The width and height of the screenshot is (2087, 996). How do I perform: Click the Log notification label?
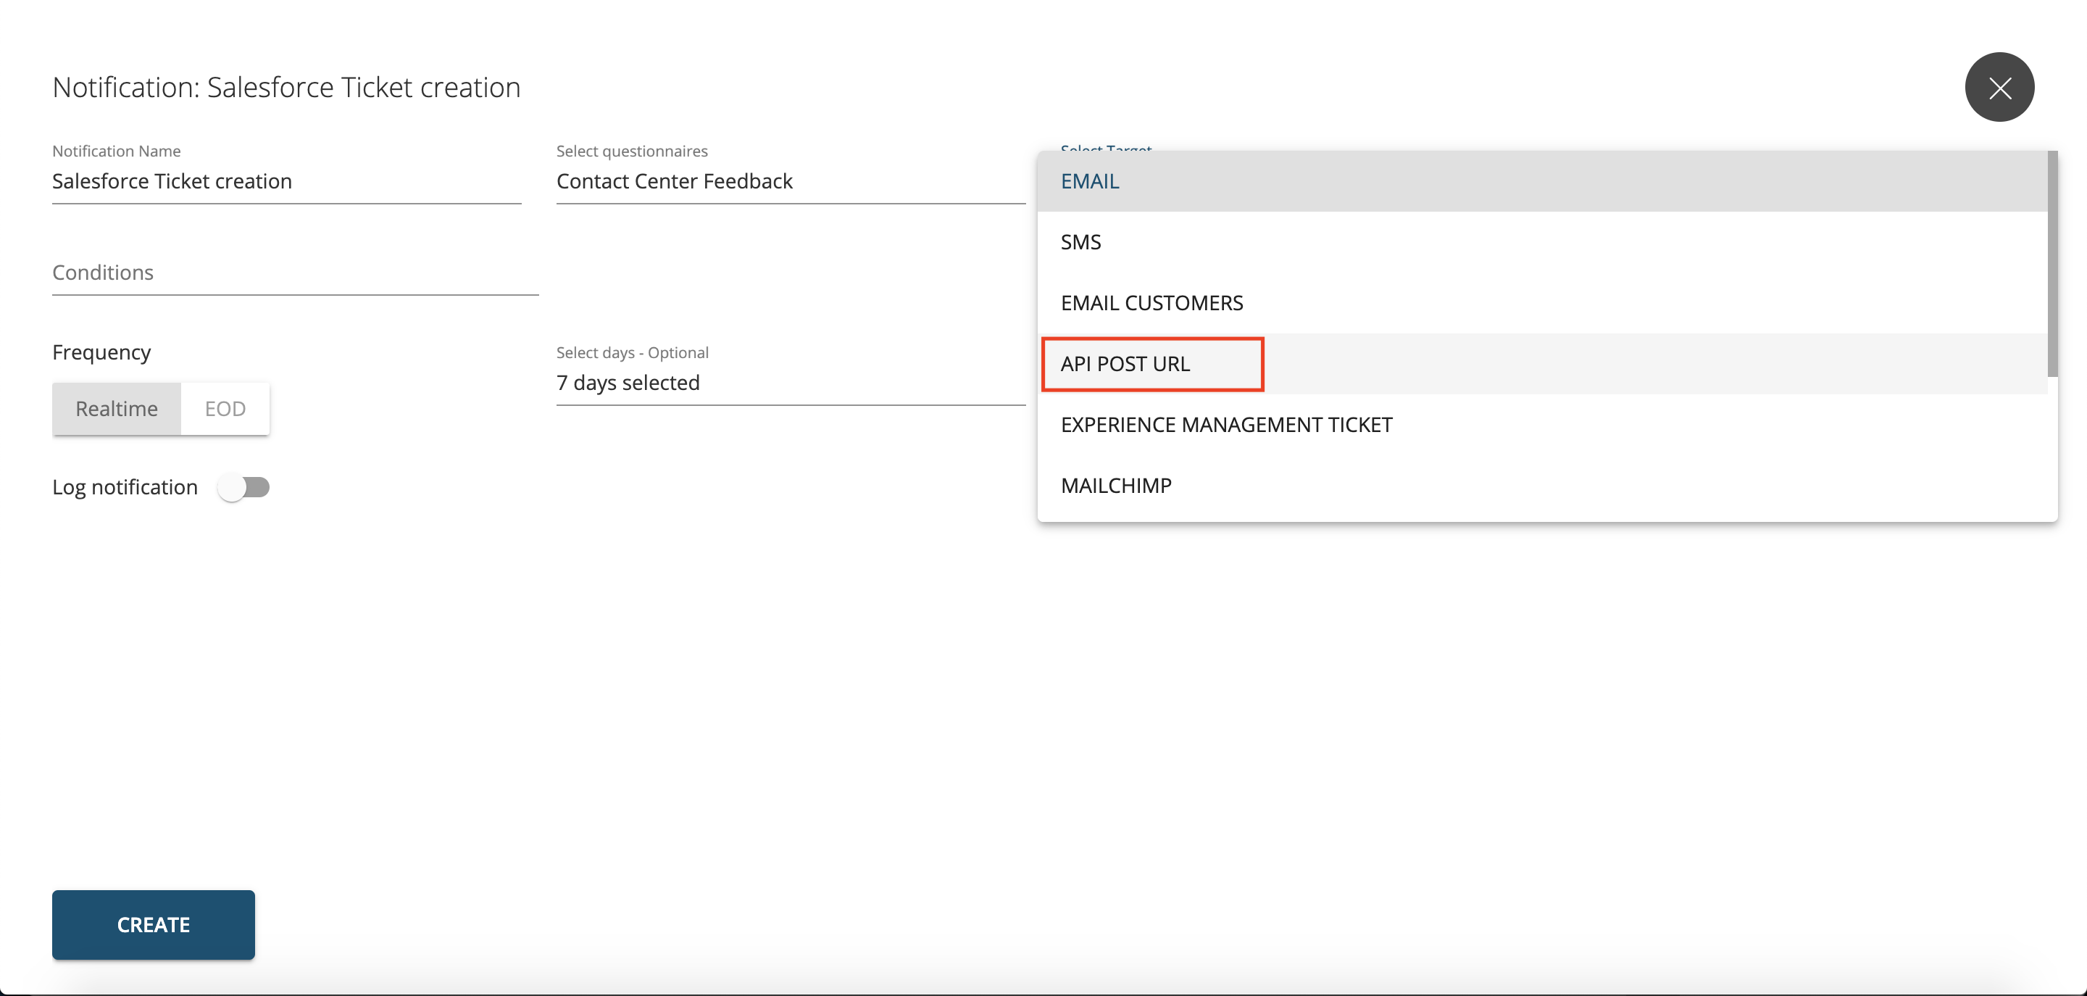pyautogui.click(x=125, y=487)
